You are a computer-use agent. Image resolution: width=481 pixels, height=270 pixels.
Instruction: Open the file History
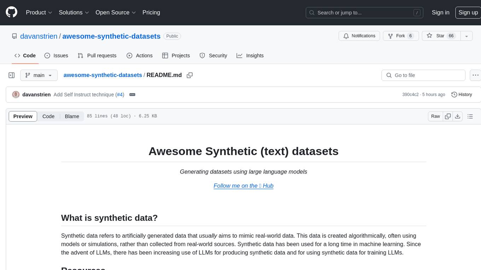tap(462, 95)
